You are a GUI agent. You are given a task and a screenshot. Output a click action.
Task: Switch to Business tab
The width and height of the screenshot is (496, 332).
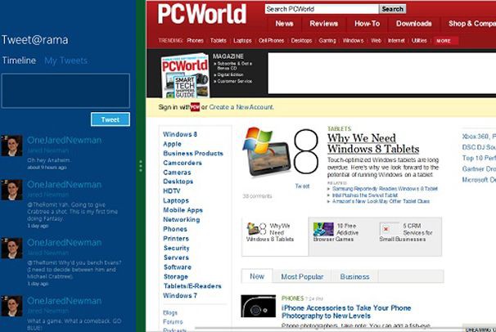(354, 276)
